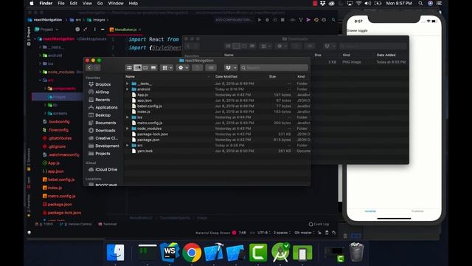Click Add Configuration in WebStorm toolbar
The image size is (472, 266).
pyautogui.click(x=234, y=20)
